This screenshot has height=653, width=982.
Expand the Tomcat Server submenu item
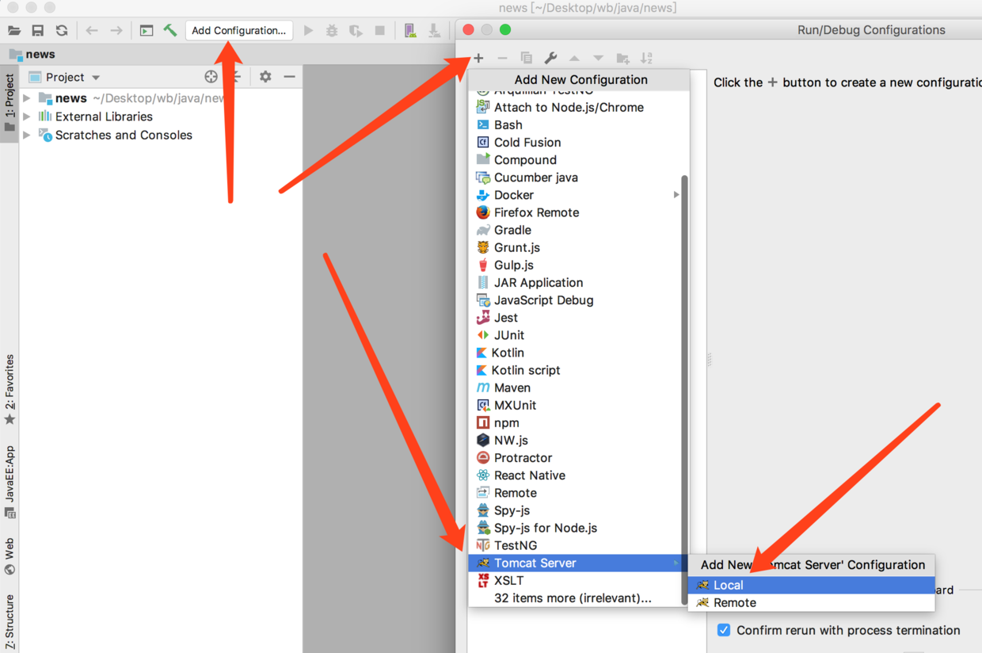pos(578,563)
